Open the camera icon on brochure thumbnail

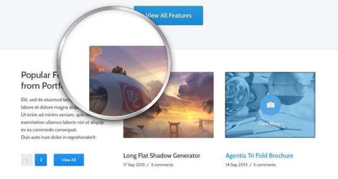[x=270, y=105]
